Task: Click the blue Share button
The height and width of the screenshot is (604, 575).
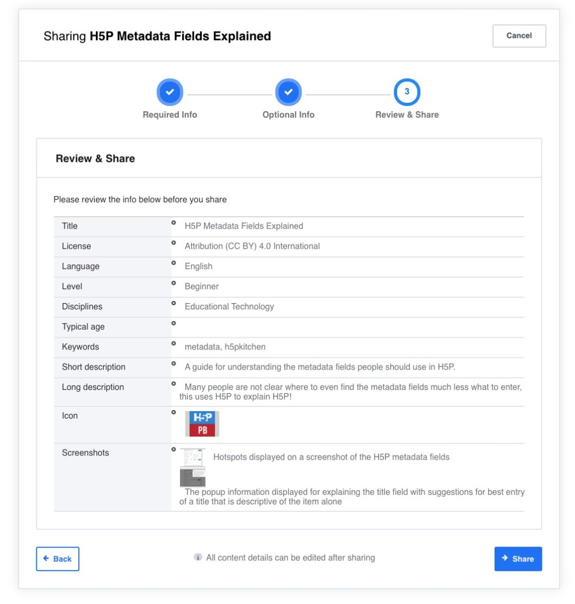Action: pyautogui.click(x=517, y=559)
